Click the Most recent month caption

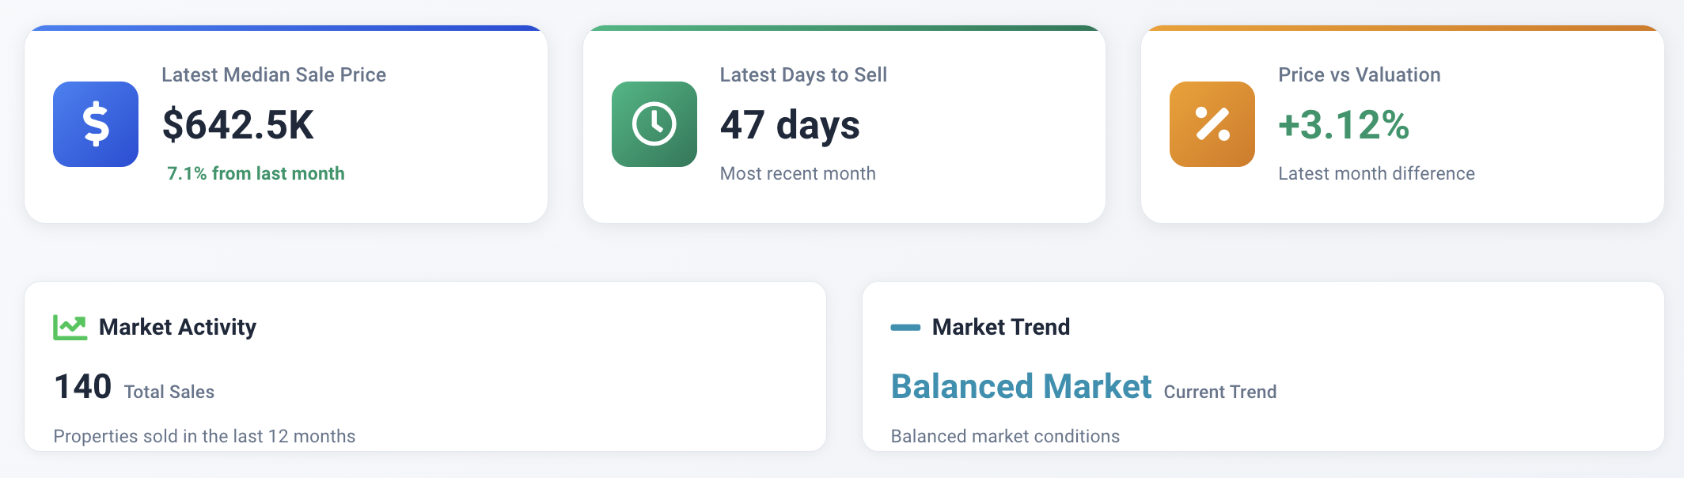[x=798, y=173]
